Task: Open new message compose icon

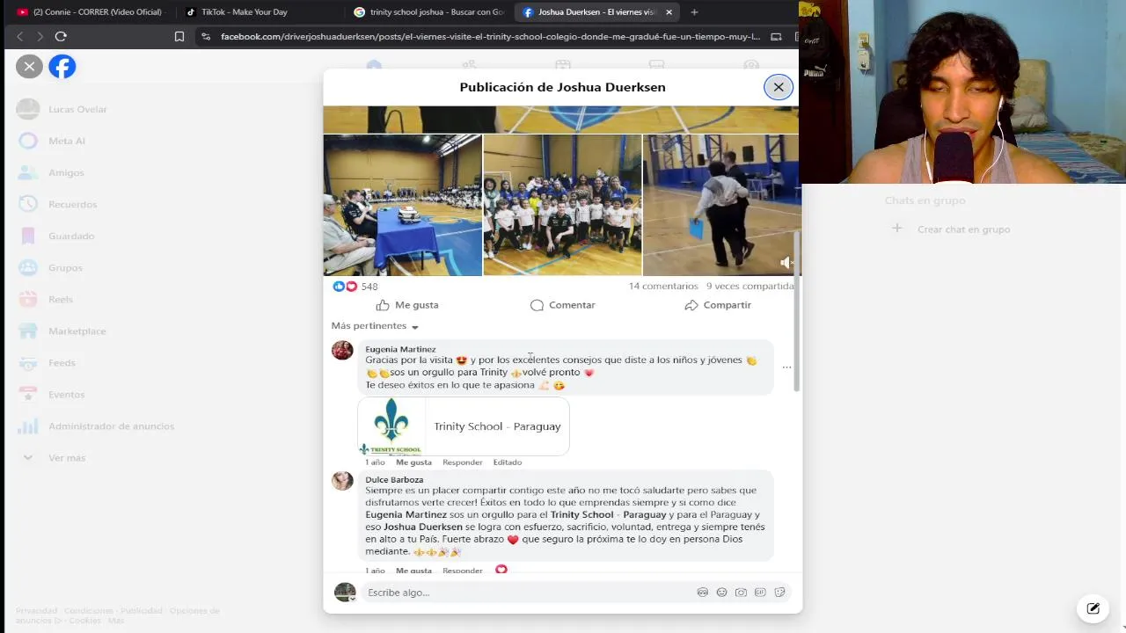Action: tap(1093, 608)
